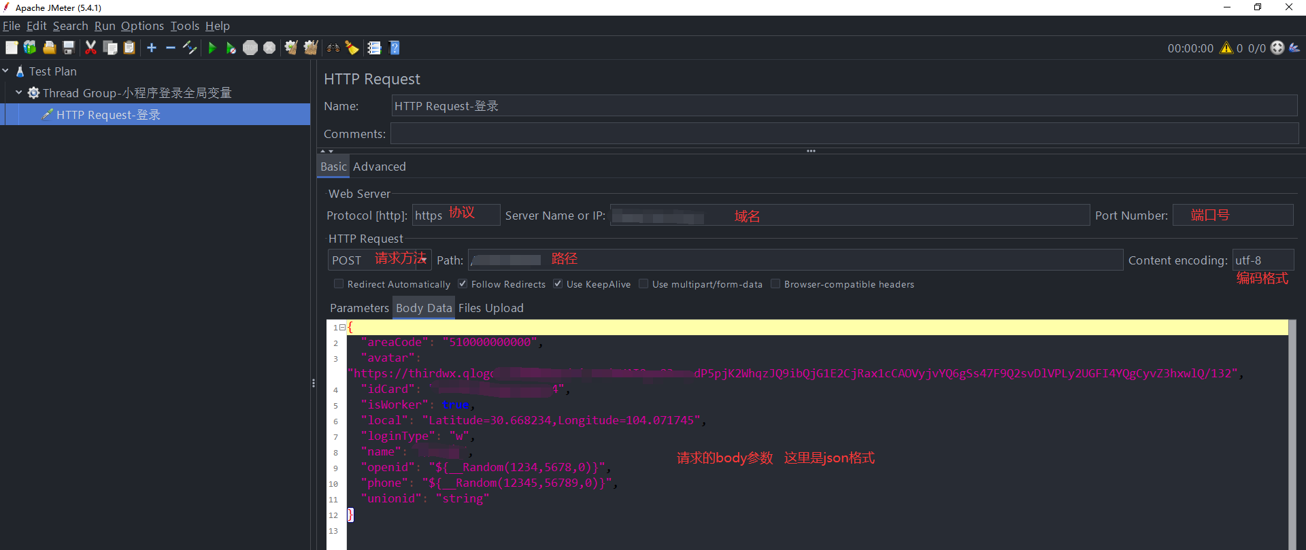Open help with question mark icon
Viewport: 1306px width, 550px height.
tap(395, 48)
